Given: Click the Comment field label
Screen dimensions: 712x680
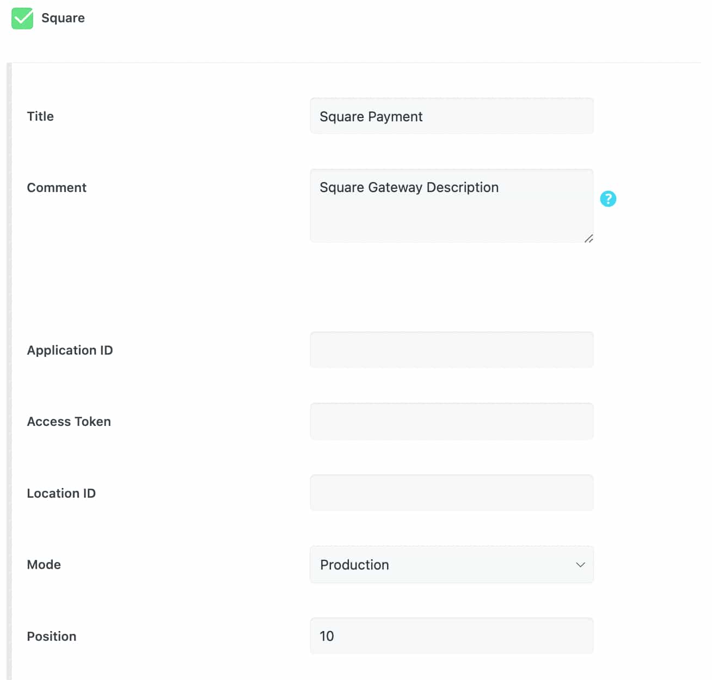Looking at the screenshot, I should point(57,188).
